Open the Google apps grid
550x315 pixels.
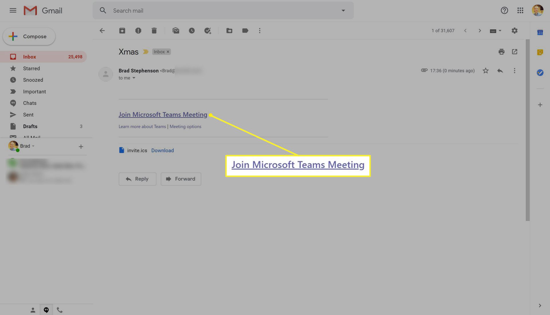[520, 11]
